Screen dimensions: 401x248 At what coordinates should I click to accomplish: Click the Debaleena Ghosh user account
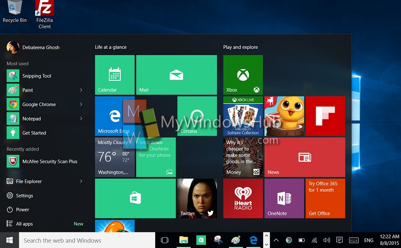click(x=33, y=47)
